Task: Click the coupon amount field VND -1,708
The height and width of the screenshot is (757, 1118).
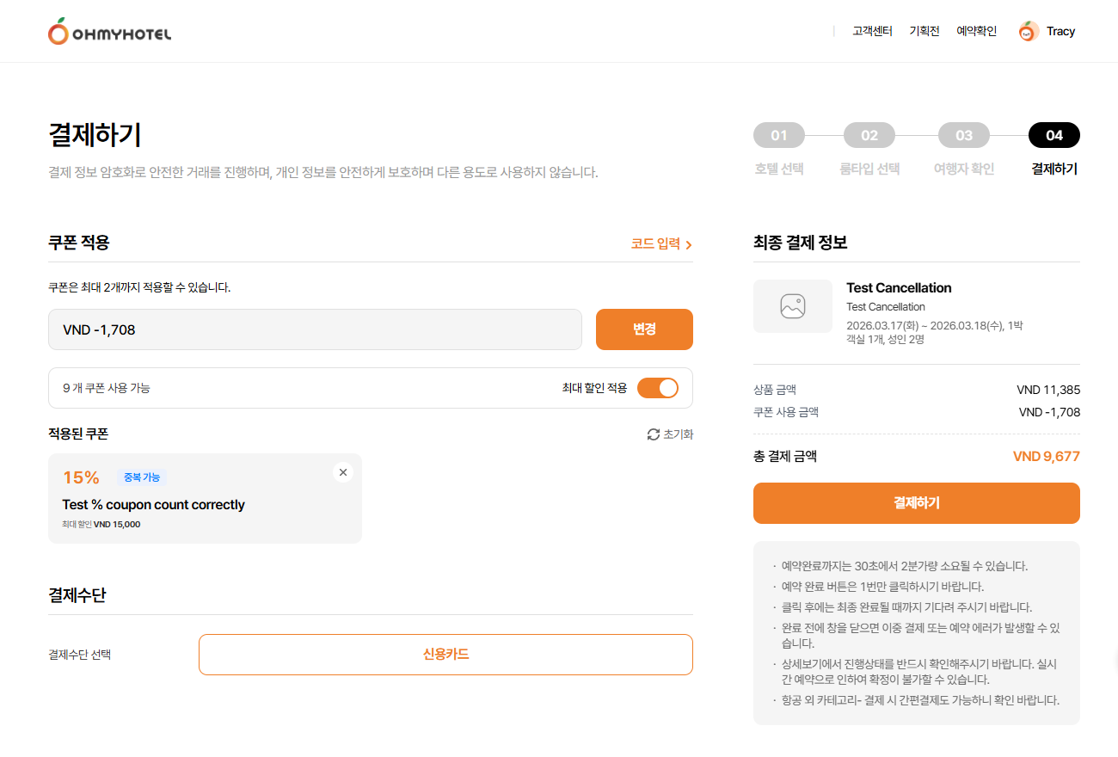Action: tap(315, 329)
